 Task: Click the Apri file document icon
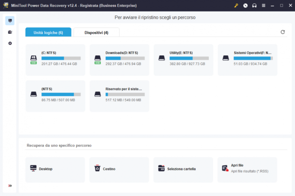pyautogui.click(x=225, y=168)
